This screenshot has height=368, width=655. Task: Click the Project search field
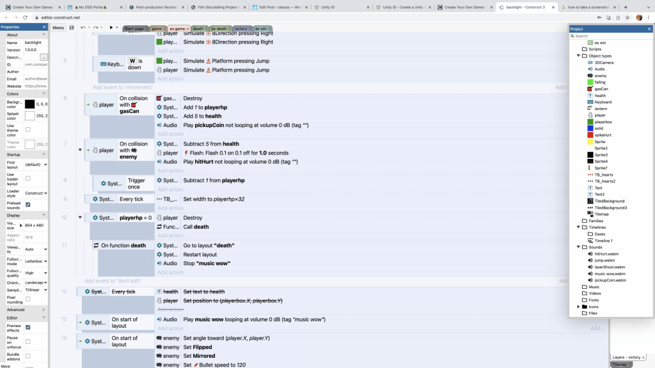(x=611, y=36)
